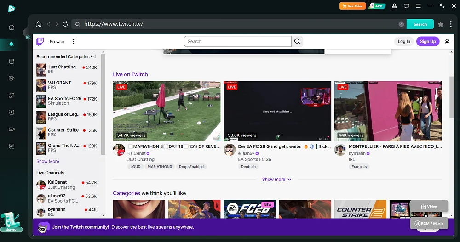The image size is (460, 242).
Task: Open the Survey icon in sidebar
Action: point(11,222)
